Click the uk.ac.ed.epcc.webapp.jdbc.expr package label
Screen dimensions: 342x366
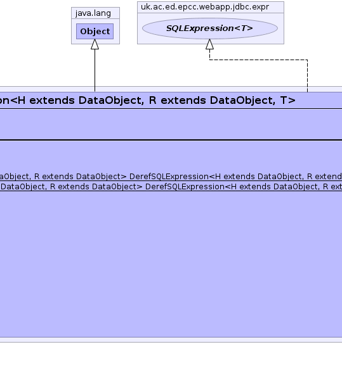pos(205,7)
